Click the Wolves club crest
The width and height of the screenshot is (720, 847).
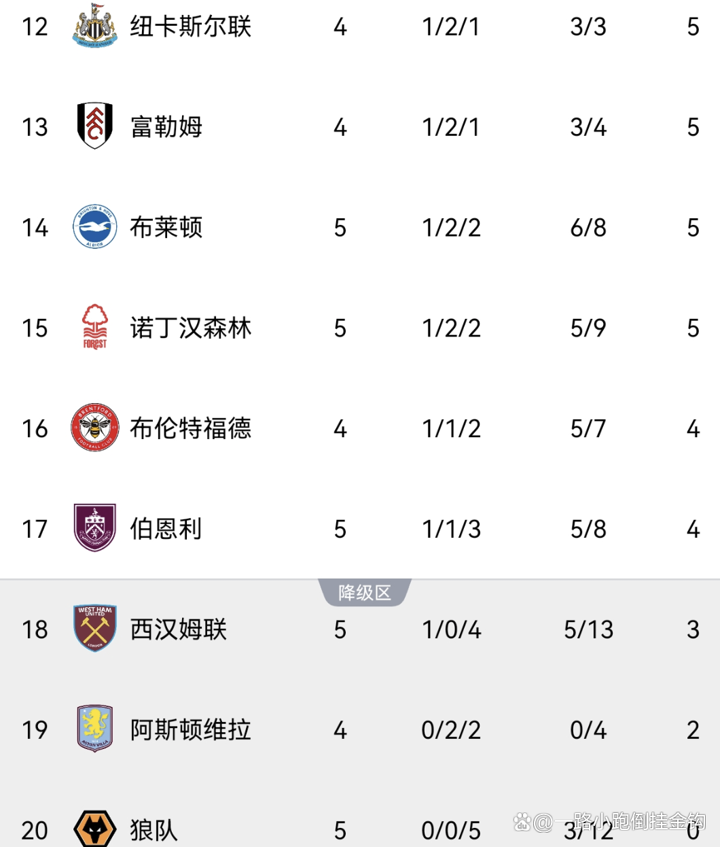coord(95,829)
